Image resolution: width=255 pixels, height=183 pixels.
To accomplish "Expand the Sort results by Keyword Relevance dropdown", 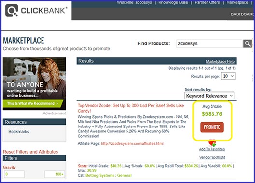I will 209,96.
